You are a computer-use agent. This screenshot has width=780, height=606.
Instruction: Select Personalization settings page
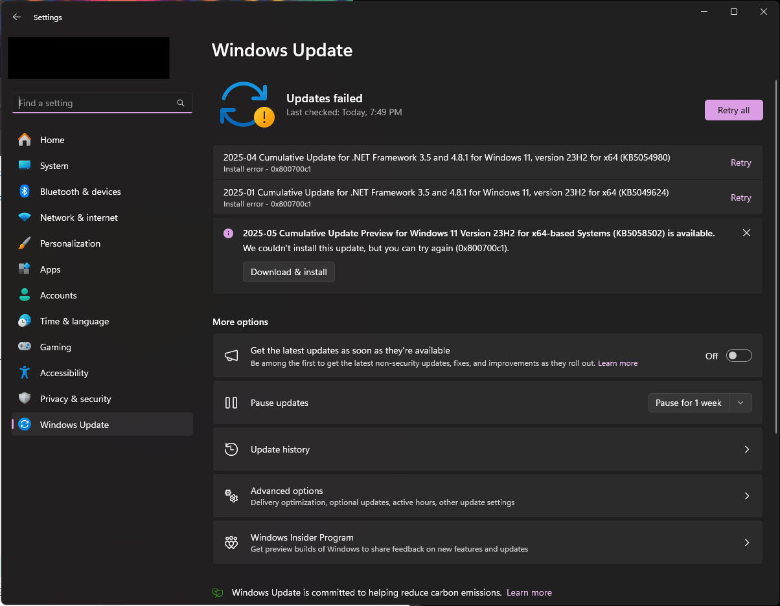tap(102, 243)
